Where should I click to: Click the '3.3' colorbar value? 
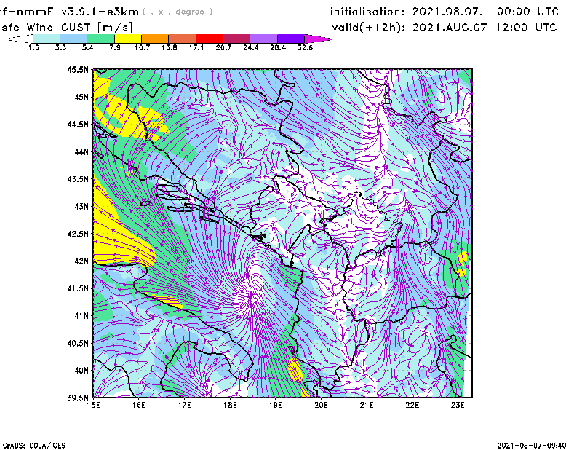tap(60, 47)
